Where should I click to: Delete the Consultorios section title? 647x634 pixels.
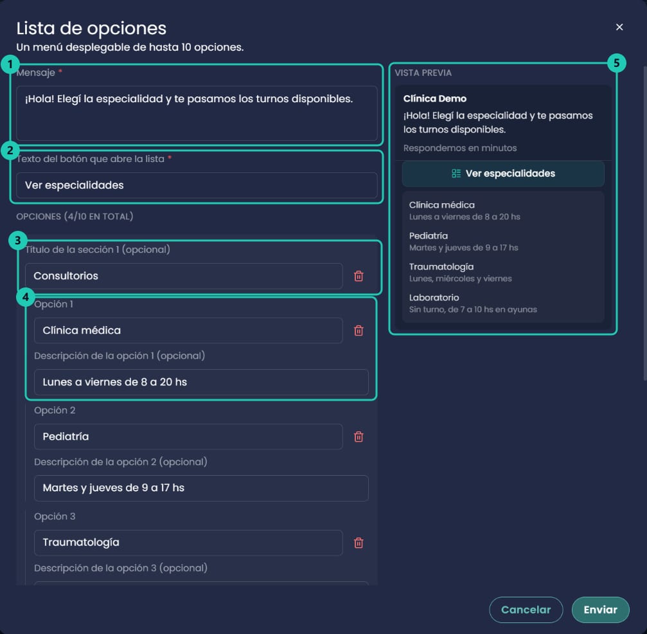click(359, 276)
